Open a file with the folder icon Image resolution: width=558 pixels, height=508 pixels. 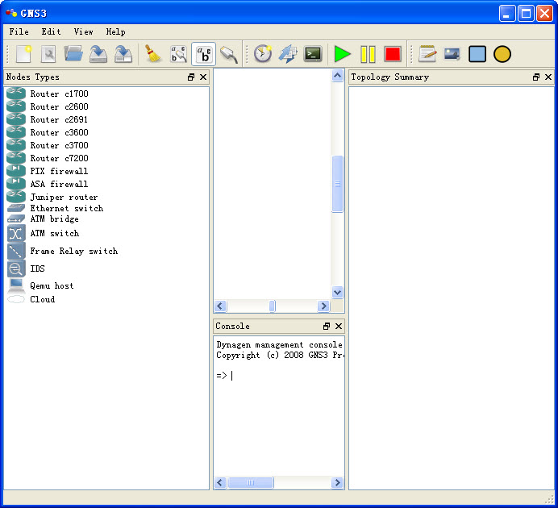click(73, 54)
